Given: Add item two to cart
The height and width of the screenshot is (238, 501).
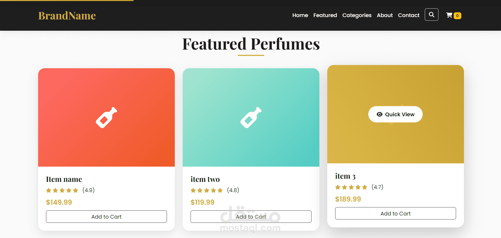Looking at the screenshot, I should click(251, 217).
